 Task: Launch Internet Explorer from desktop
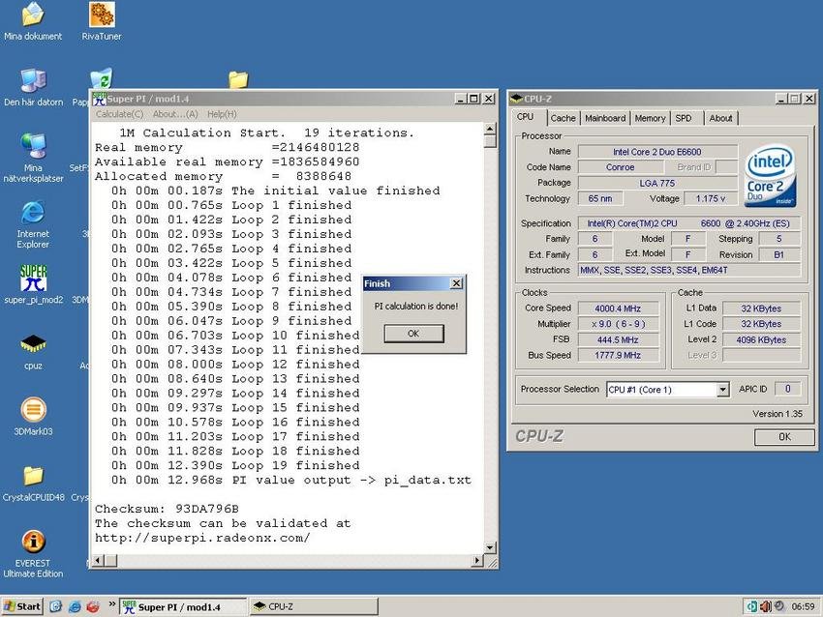(x=33, y=223)
